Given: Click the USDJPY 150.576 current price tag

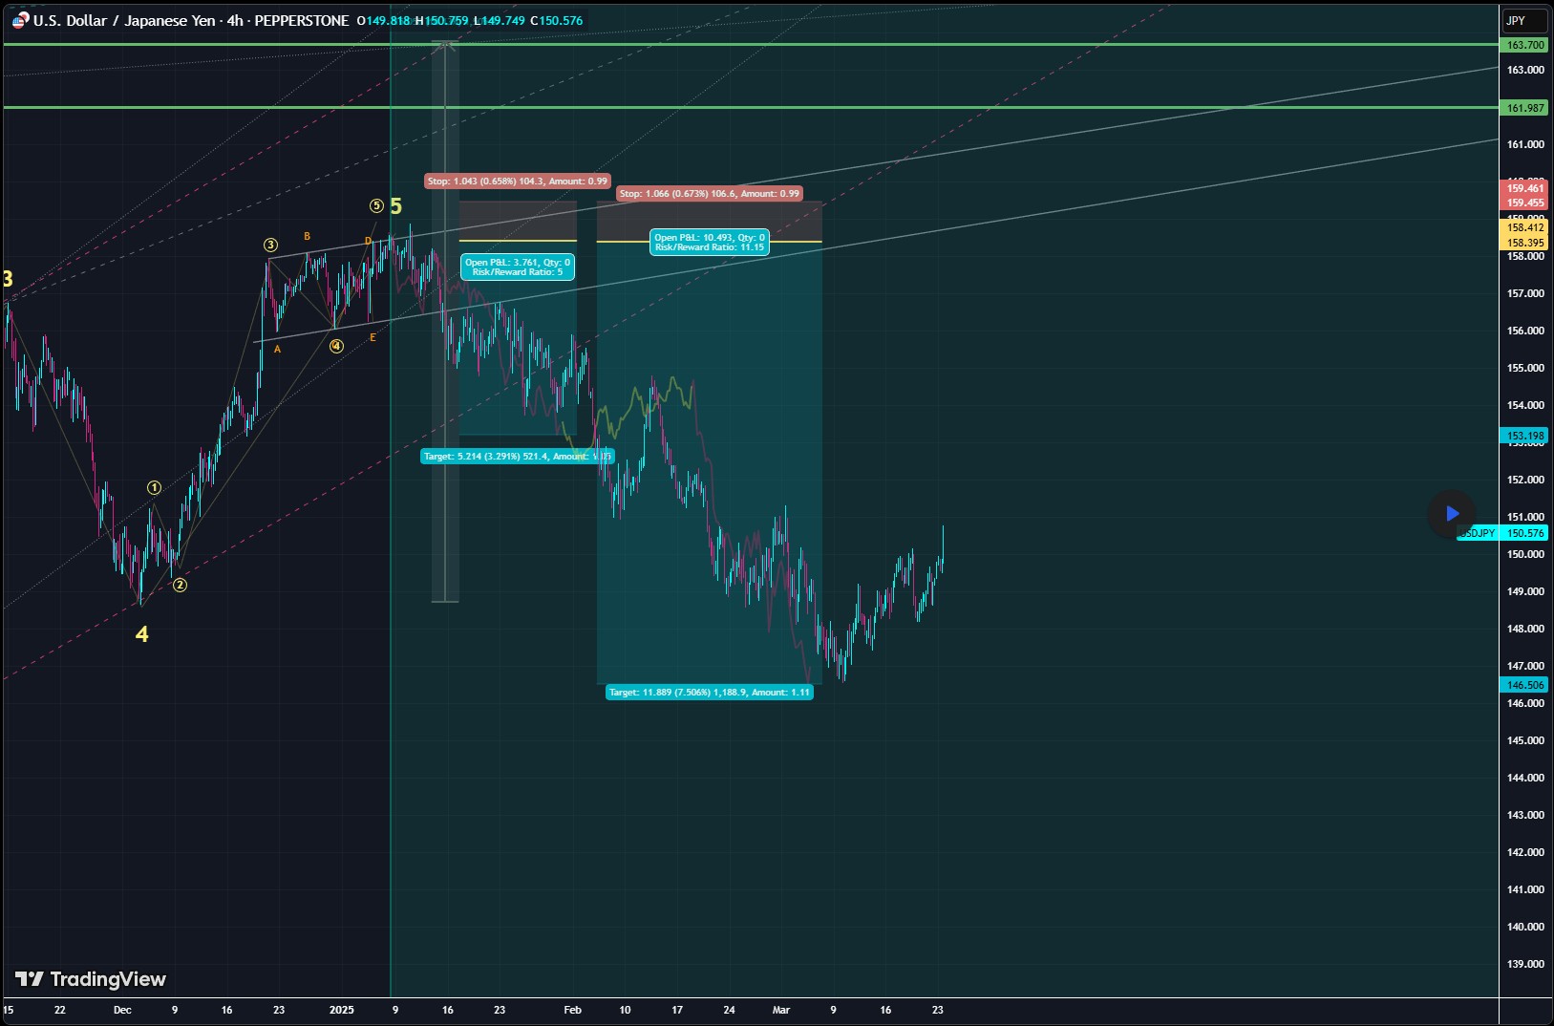Looking at the screenshot, I should pos(1504,533).
